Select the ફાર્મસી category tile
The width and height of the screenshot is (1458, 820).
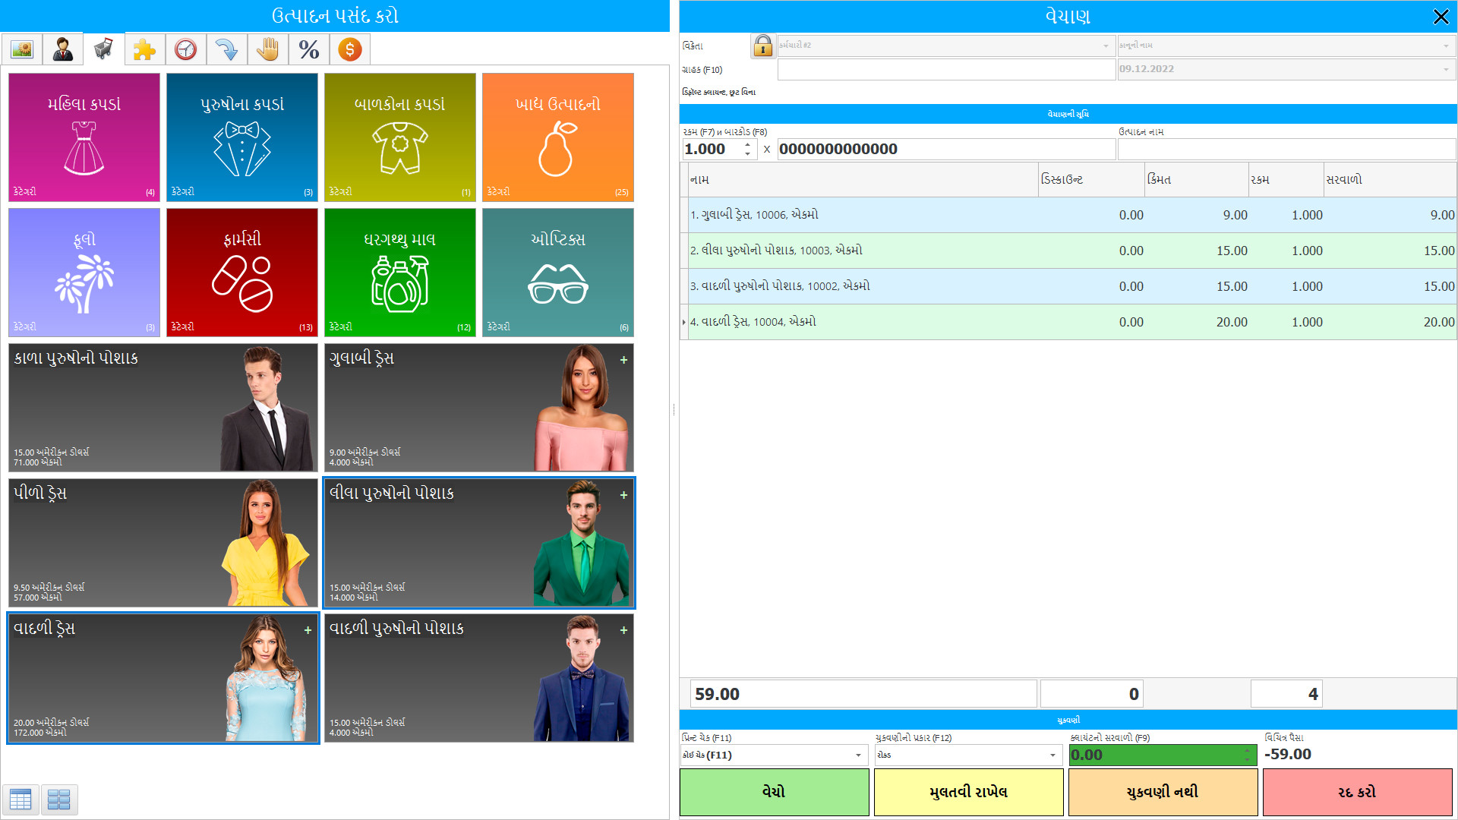coord(241,272)
